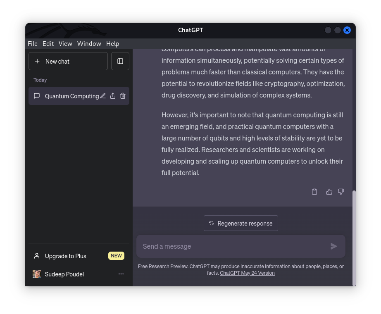
Task: Give the response a thumbs up
Action: pyautogui.click(x=329, y=191)
